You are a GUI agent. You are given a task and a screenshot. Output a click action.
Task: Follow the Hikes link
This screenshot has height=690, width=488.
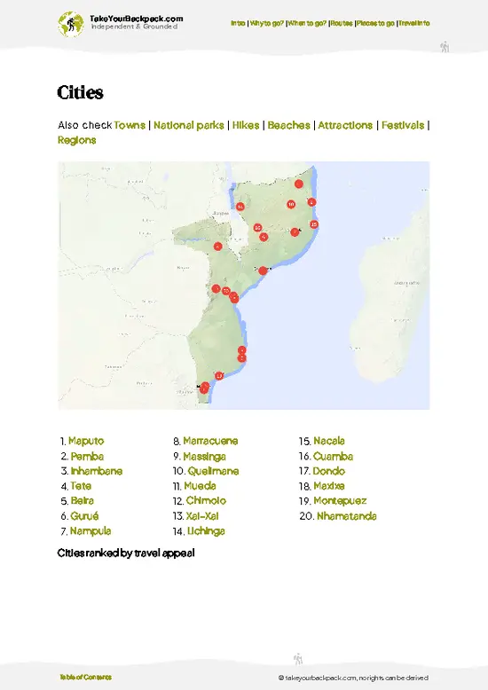pyautogui.click(x=246, y=125)
